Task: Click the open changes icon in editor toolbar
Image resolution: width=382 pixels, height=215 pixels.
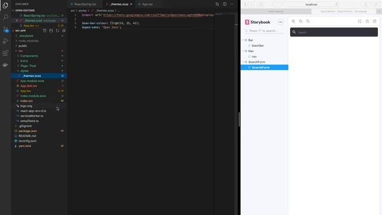Action: [x=217, y=4]
